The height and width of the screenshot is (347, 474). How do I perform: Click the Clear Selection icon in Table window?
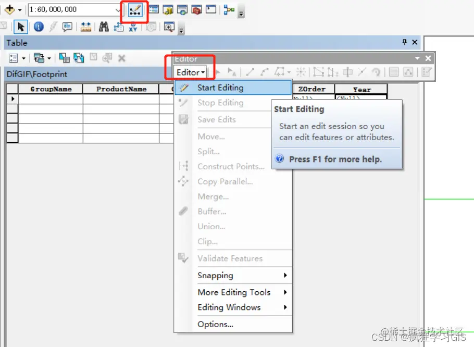click(93, 57)
